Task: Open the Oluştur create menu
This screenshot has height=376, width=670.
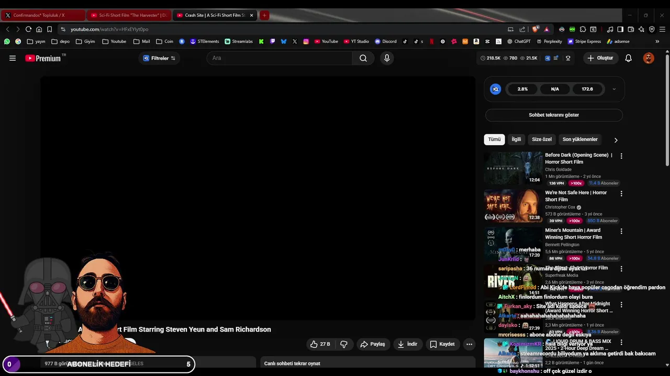Action: 600,58
